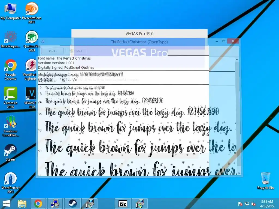Click the Print button in font viewer
This screenshot has width=279, height=209.
click(52, 51)
